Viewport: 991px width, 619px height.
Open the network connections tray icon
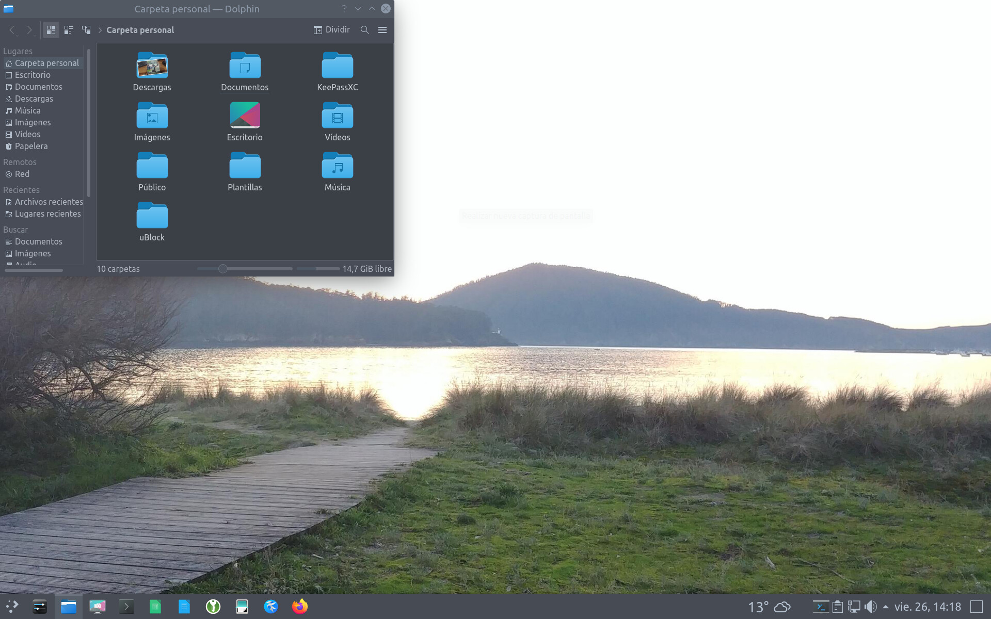(854, 607)
